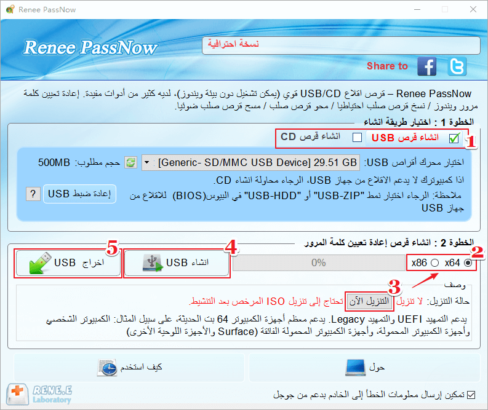Click the 'إعادة ضبط USB' reset button

(x=79, y=194)
